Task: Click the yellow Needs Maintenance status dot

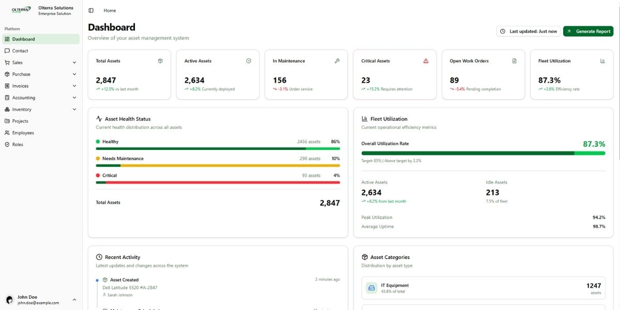Action: pyautogui.click(x=98, y=159)
